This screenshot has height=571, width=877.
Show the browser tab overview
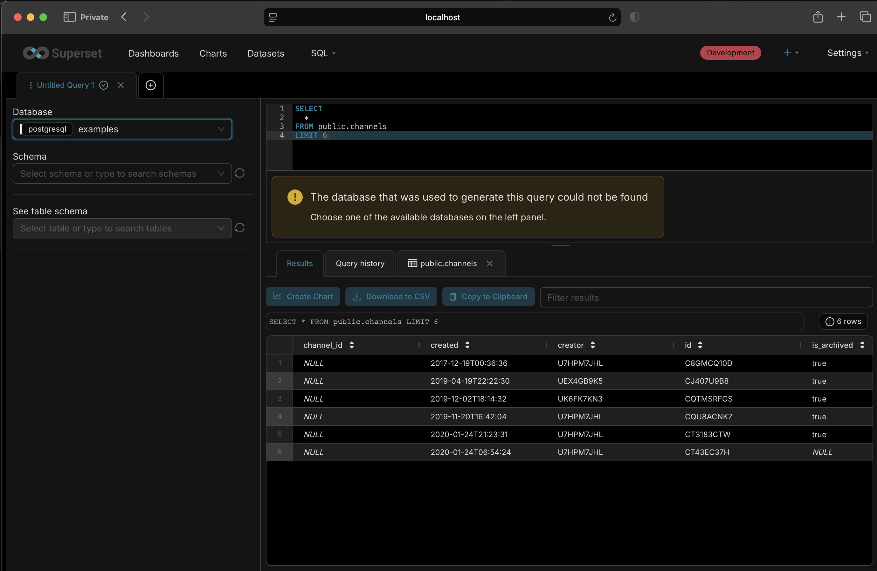(x=865, y=17)
